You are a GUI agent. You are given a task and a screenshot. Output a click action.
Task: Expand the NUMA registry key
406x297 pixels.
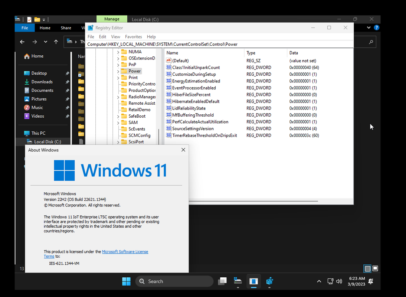pos(118,52)
